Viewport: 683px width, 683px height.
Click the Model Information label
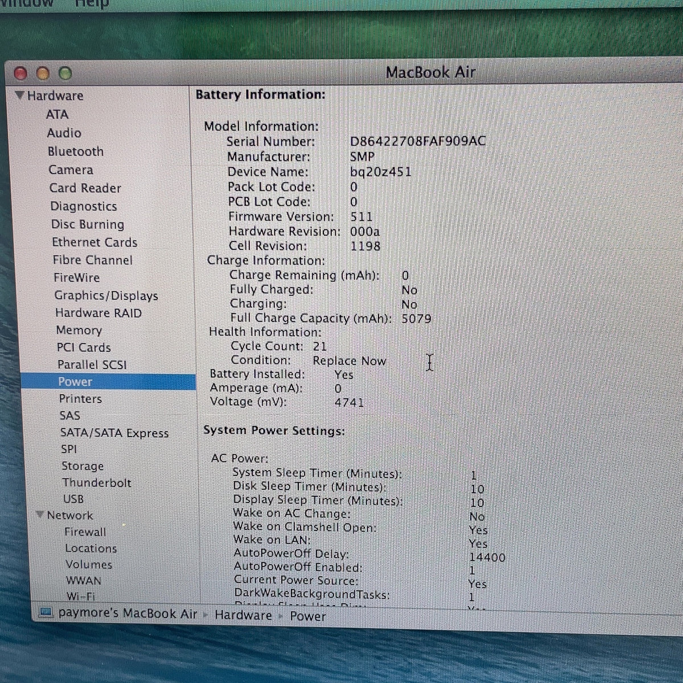pos(261,126)
